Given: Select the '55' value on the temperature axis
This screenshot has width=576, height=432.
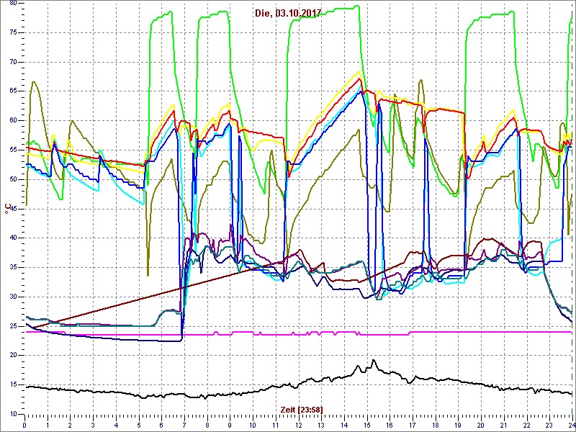Looking at the screenshot, I should (13, 150).
